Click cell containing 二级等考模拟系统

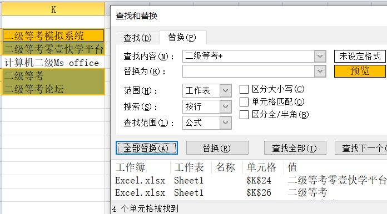(x=53, y=35)
